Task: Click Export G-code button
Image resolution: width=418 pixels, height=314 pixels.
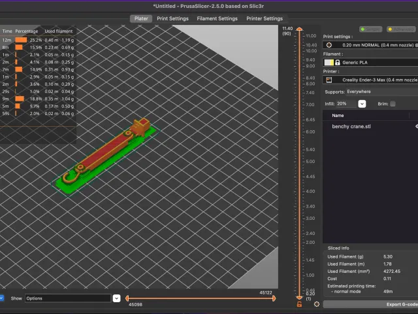Action: coord(370,304)
